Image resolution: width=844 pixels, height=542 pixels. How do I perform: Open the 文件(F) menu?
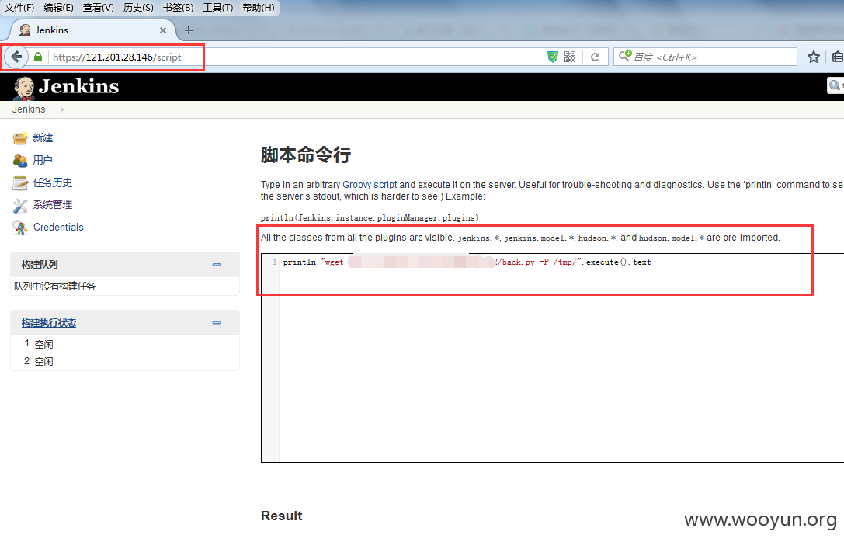19,8
